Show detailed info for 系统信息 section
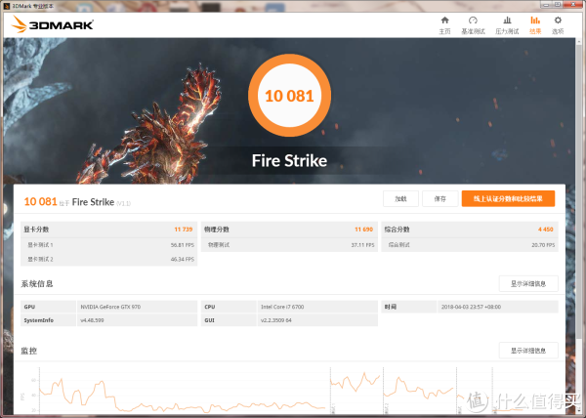The height and width of the screenshot is (418, 586). click(528, 284)
